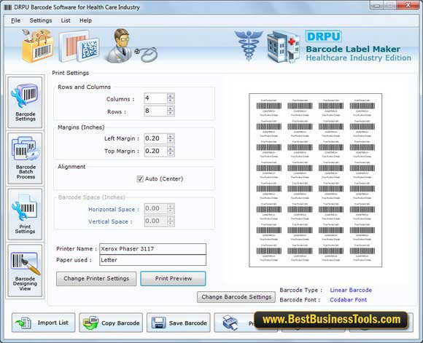The height and width of the screenshot is (343, 423).
Task: Decrease the Rows value with down arrow
Action: [171, 113]
